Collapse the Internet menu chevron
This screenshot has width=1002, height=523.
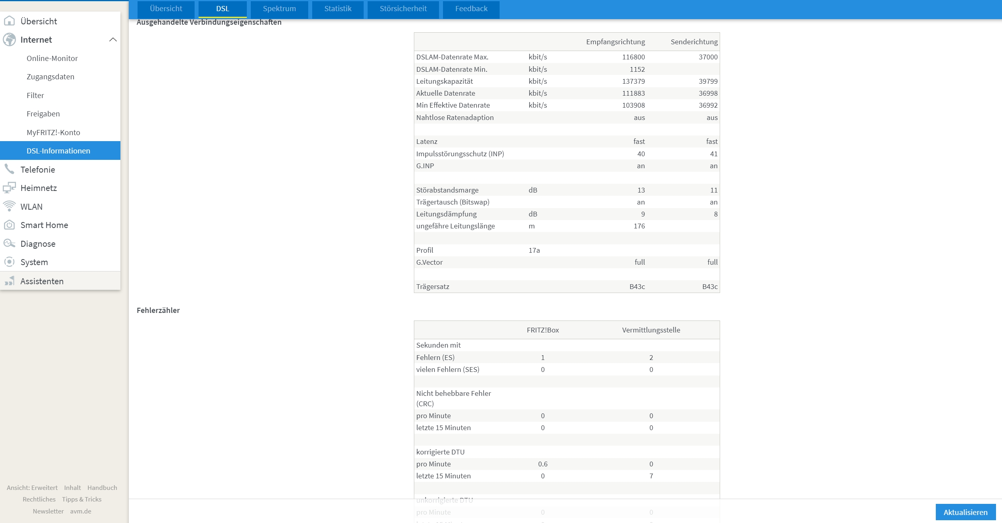pyautogui.click(x=113, y=39)
